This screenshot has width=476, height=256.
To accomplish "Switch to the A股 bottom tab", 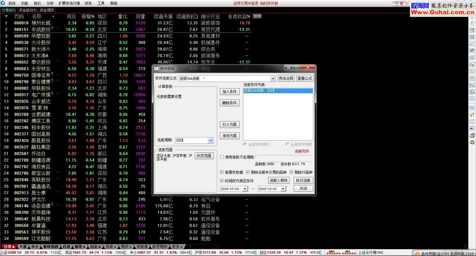I will (24, 246).
